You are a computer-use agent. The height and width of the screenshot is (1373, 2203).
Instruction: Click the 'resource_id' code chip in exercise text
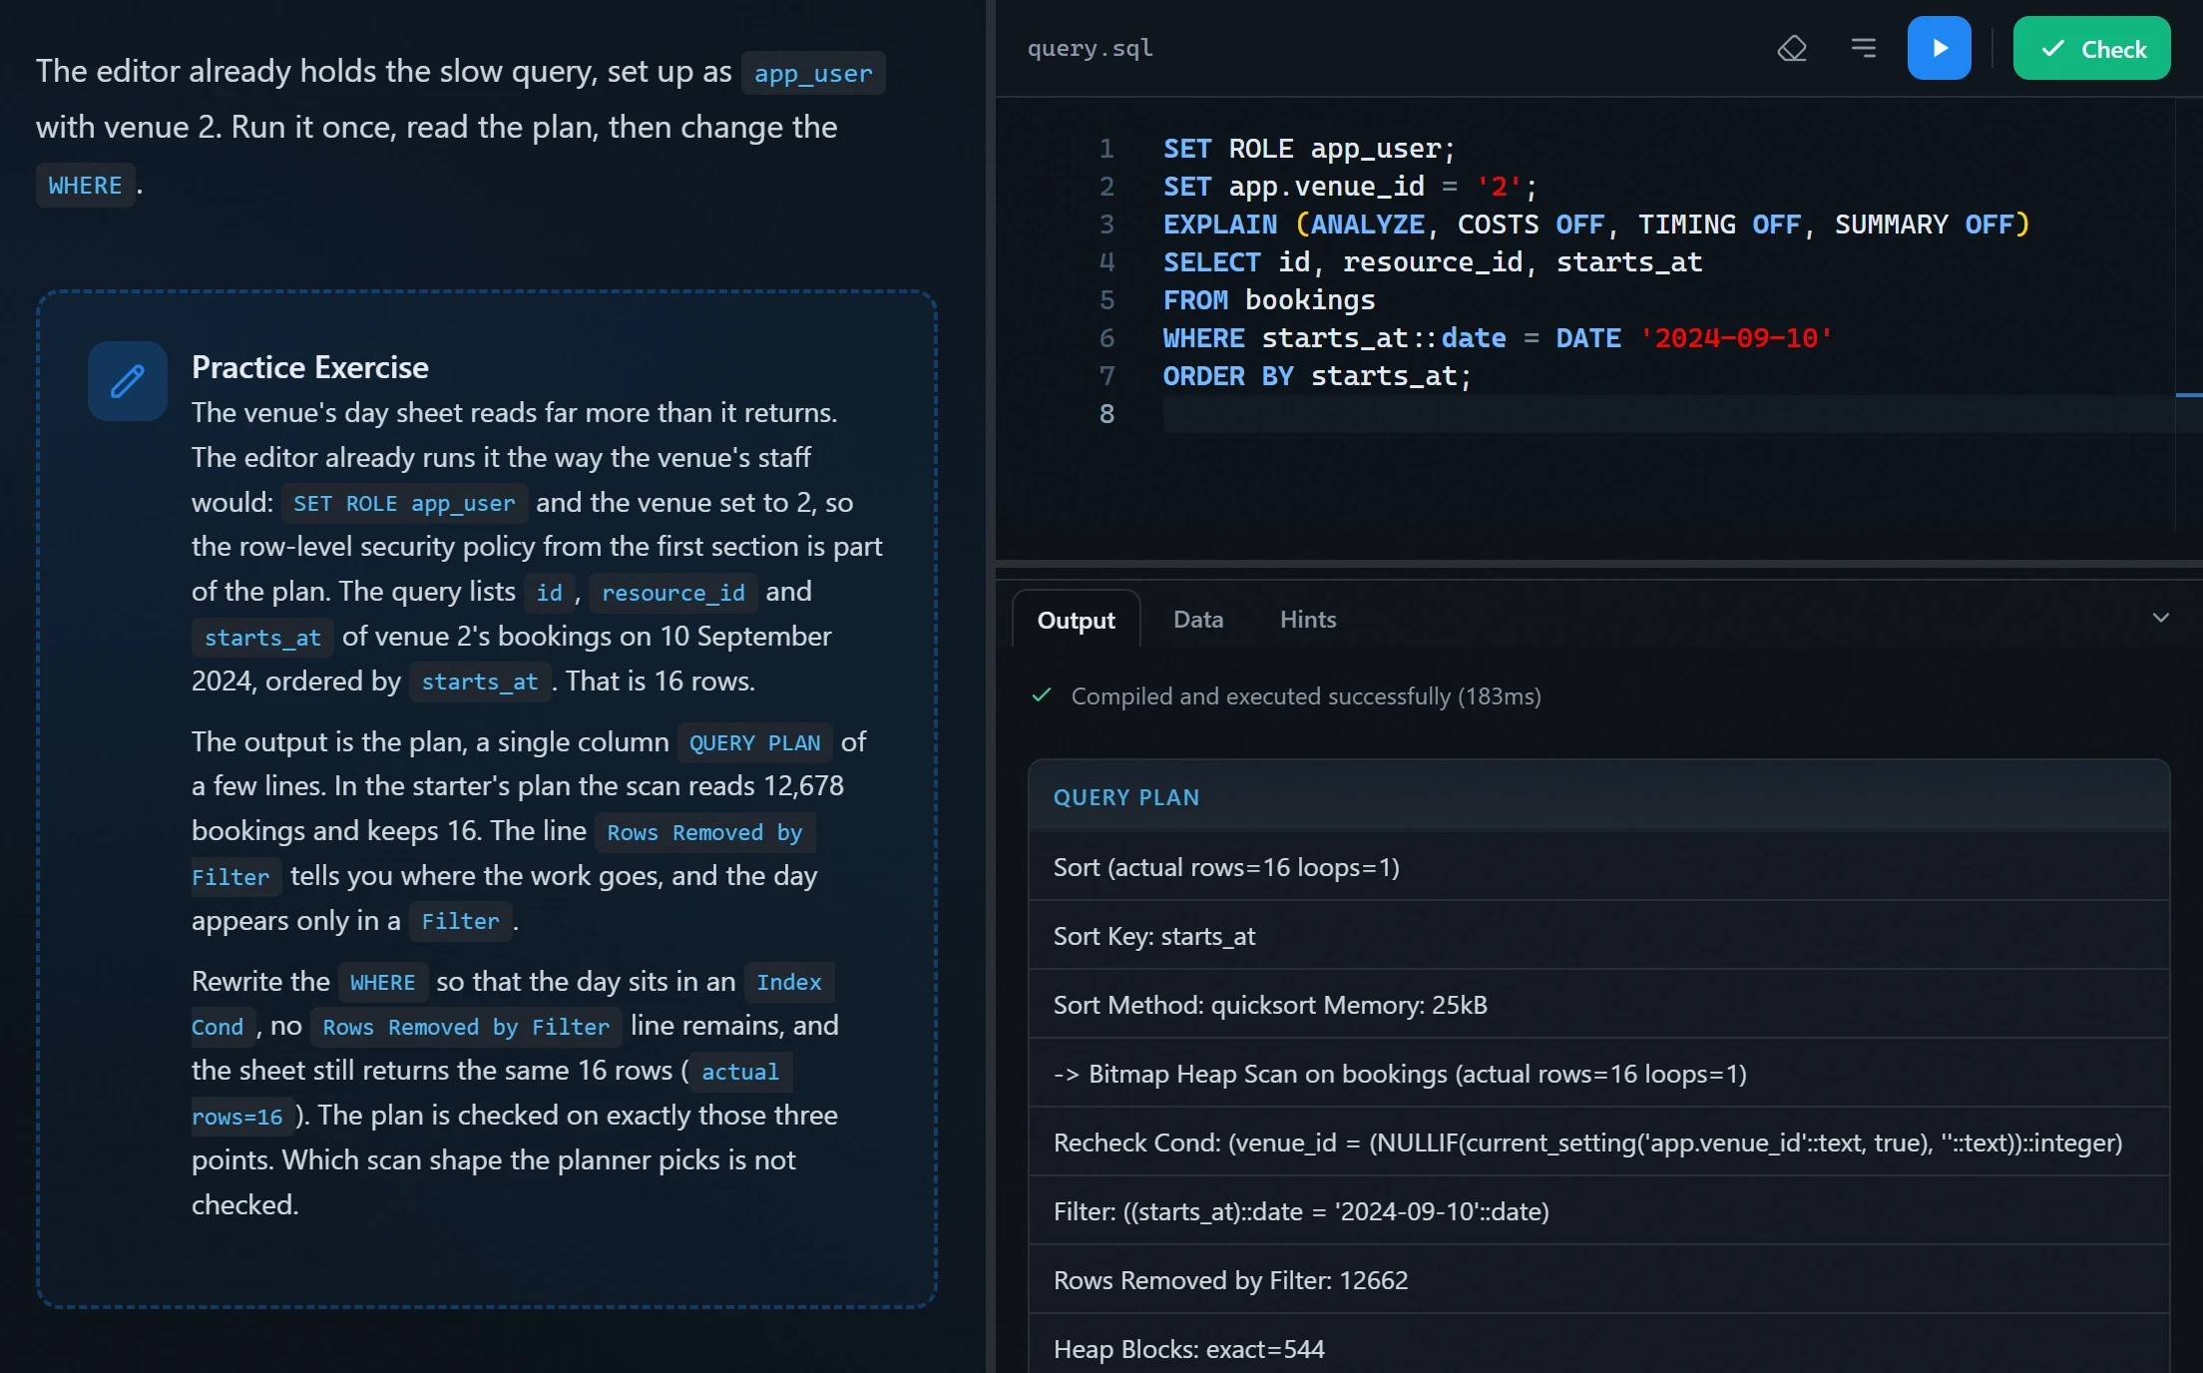(x=672, y=593)
